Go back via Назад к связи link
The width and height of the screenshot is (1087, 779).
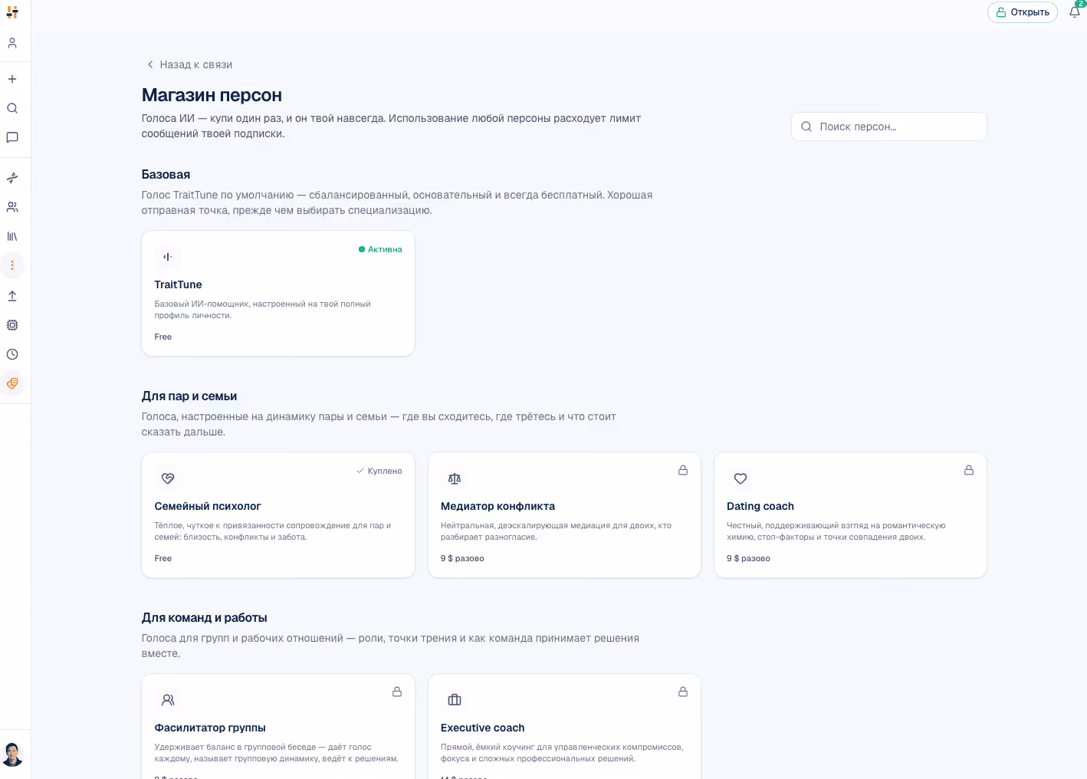tap(189, 64)
